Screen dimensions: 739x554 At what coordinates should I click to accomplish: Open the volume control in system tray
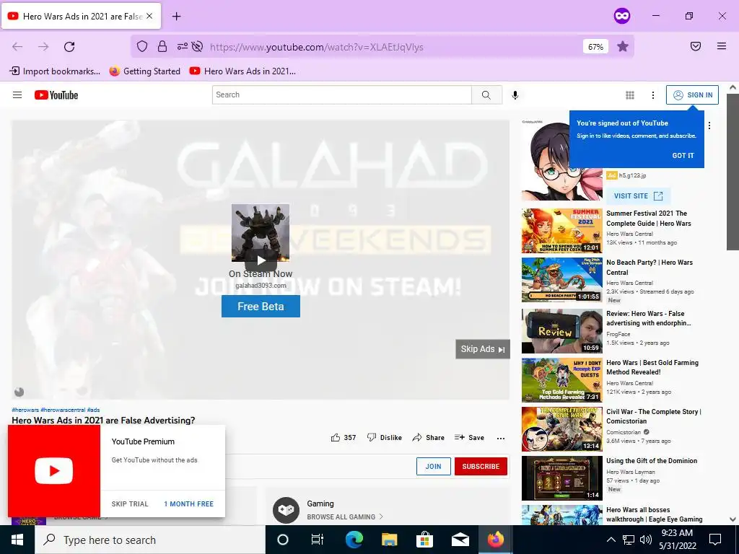pos(646,540)
